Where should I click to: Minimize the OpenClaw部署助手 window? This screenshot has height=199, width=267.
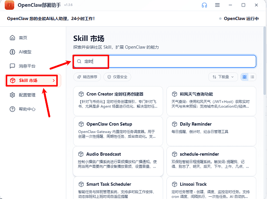230,5
